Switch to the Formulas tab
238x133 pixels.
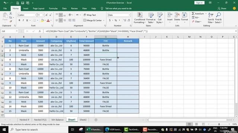(x=53, y=8)
